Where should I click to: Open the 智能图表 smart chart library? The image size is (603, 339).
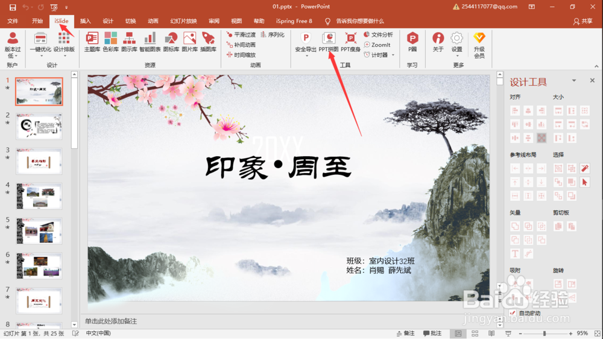(150, 42)
